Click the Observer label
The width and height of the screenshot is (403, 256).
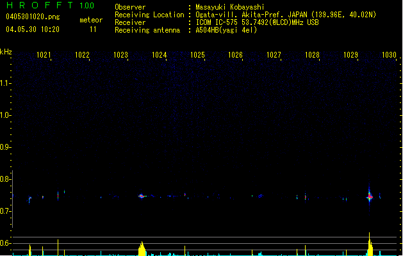tap(130, 7)
